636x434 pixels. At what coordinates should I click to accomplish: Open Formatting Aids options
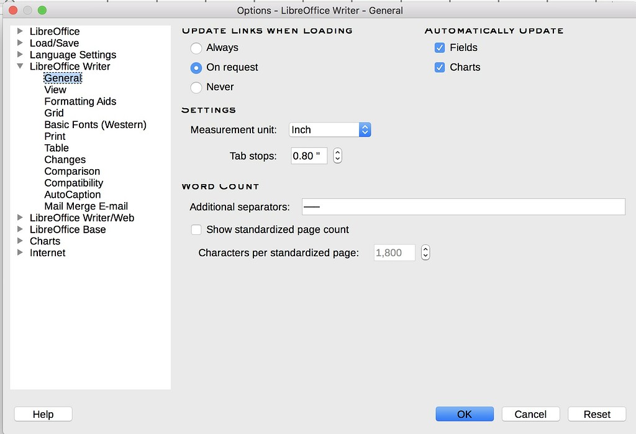pyautogui.click(x=80, y=101)
